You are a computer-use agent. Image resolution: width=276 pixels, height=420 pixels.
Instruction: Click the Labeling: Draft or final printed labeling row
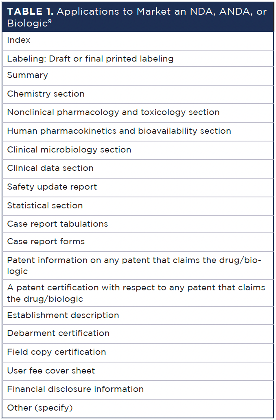(138, 58)
